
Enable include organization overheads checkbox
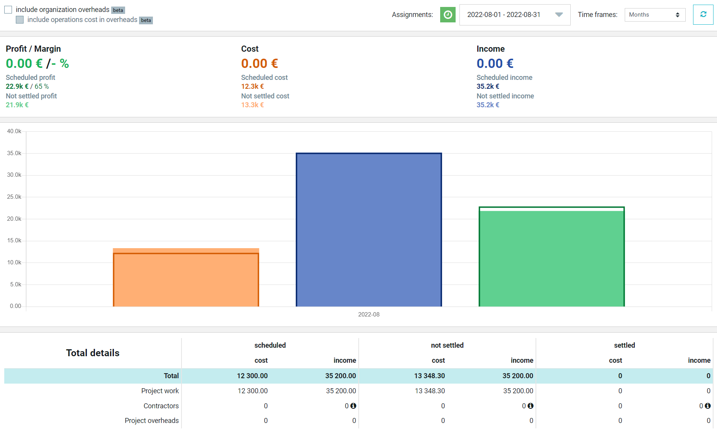[x=8, y=10]
